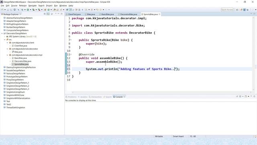The width and height of the screenshot is (257, 145).
Task: Select the ThreadSafeSingleton project
Action: pos(16,108)
